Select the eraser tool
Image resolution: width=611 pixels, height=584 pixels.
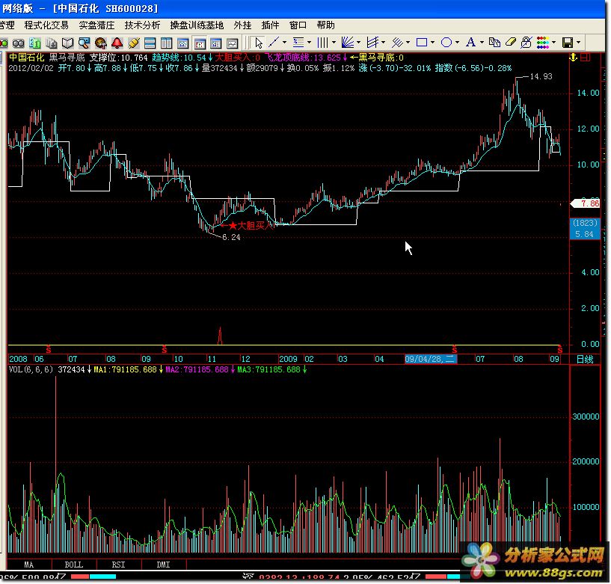click(x=511, y=42)
